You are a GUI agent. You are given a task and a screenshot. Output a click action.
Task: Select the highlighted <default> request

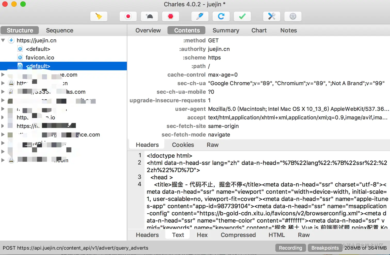tap(63, 66)
